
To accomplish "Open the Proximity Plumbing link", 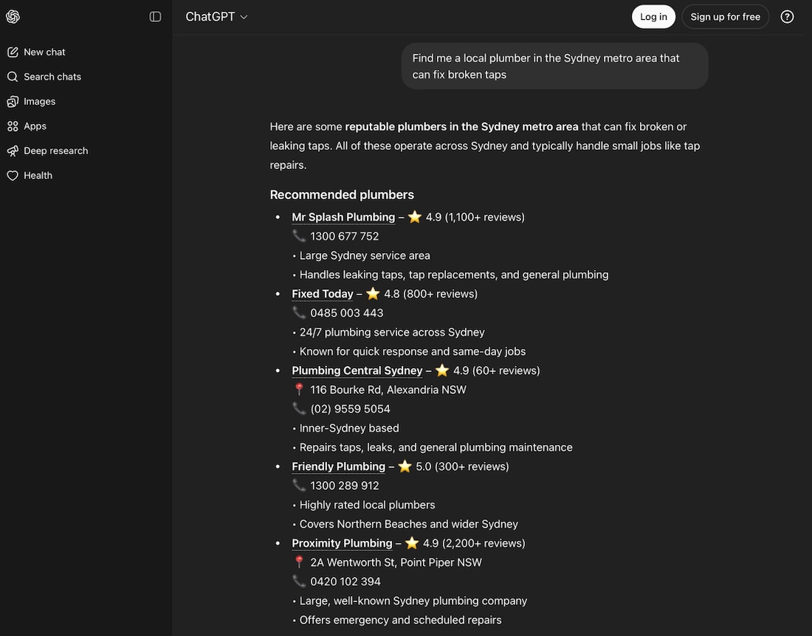I will pos(341,542).
